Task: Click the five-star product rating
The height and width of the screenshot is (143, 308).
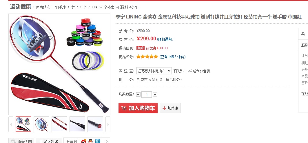Action: (x=147, y=57)
